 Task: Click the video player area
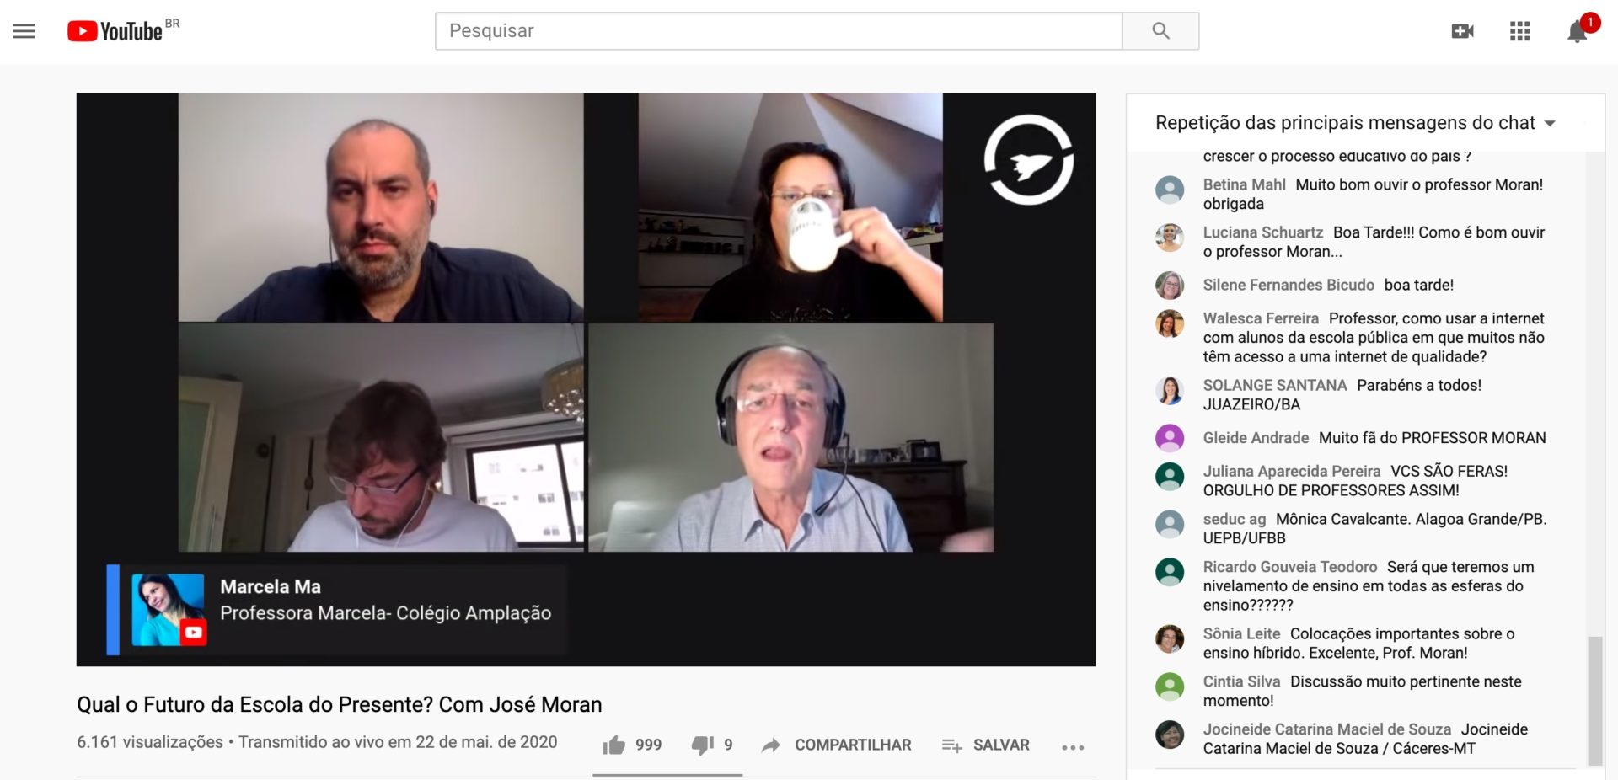coord(586,379)
